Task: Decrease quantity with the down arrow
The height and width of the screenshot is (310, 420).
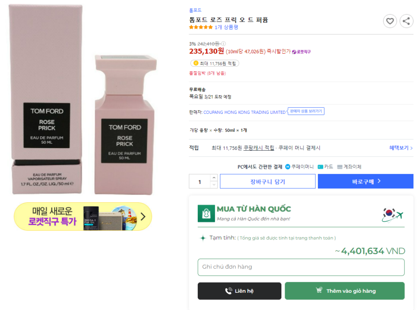Action: tap(214, 185)
